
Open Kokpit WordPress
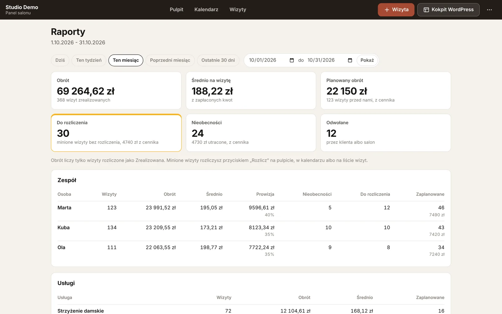448,10
